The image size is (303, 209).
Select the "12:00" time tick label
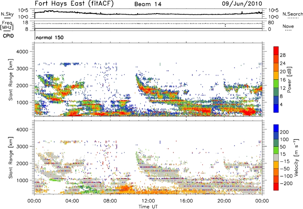coord(148,201)
